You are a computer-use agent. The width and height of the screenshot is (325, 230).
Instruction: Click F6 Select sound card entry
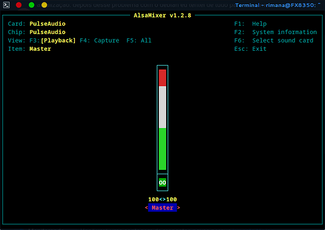[x=273, y=40]
